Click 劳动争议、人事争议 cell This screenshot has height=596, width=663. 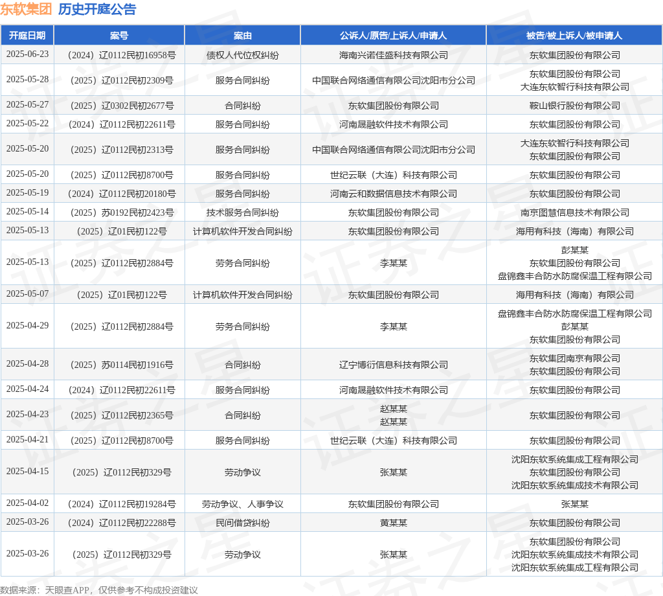(x=243, y=504)
